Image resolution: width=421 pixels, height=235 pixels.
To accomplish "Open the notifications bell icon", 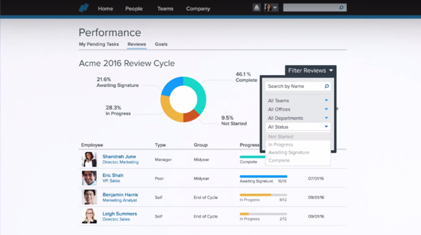I will [257, 8].
